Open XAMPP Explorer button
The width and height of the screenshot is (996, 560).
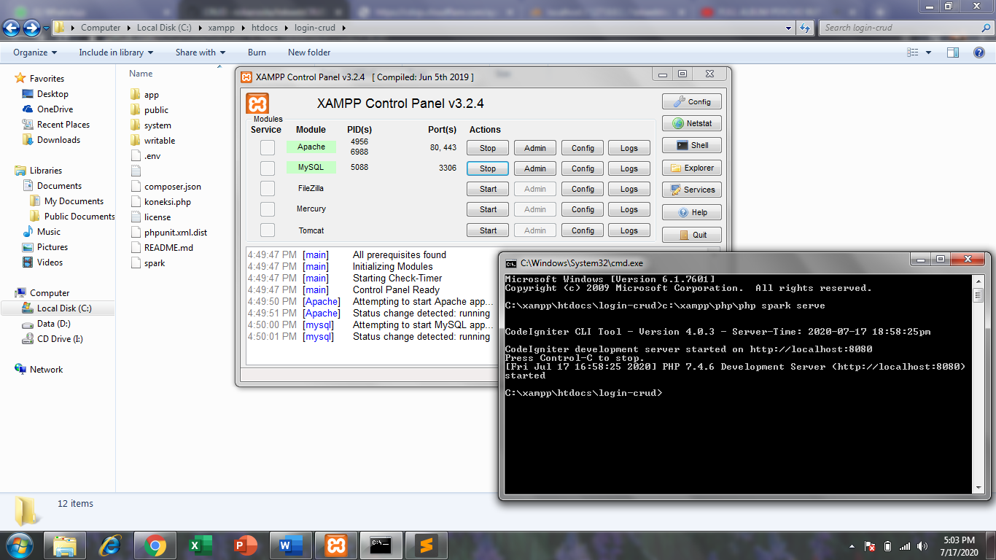692,168
